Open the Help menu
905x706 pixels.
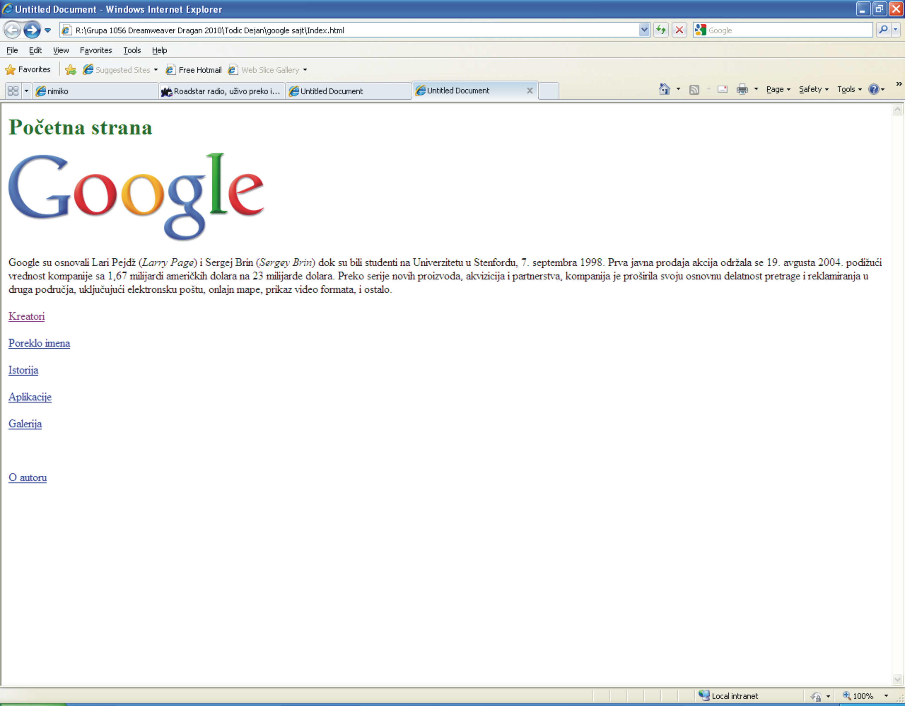[160, 50]
